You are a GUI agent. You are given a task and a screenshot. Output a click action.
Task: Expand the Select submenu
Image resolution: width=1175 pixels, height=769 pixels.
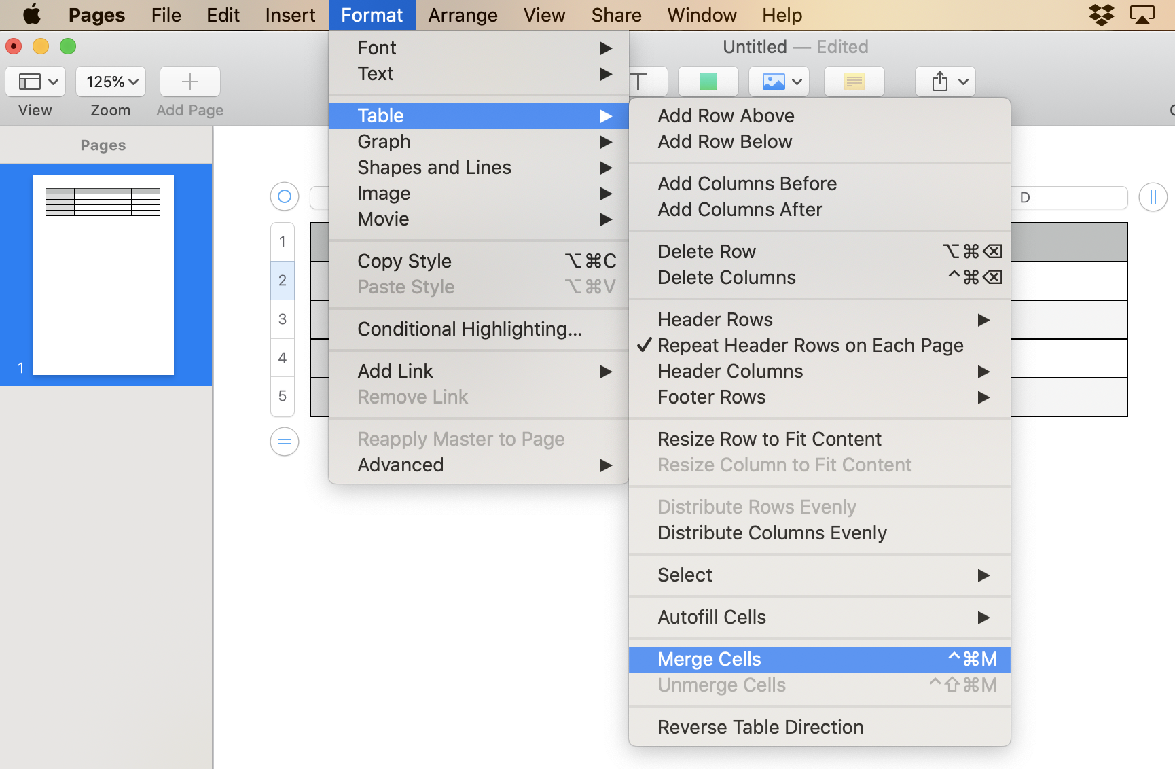(x=820, y=575)
